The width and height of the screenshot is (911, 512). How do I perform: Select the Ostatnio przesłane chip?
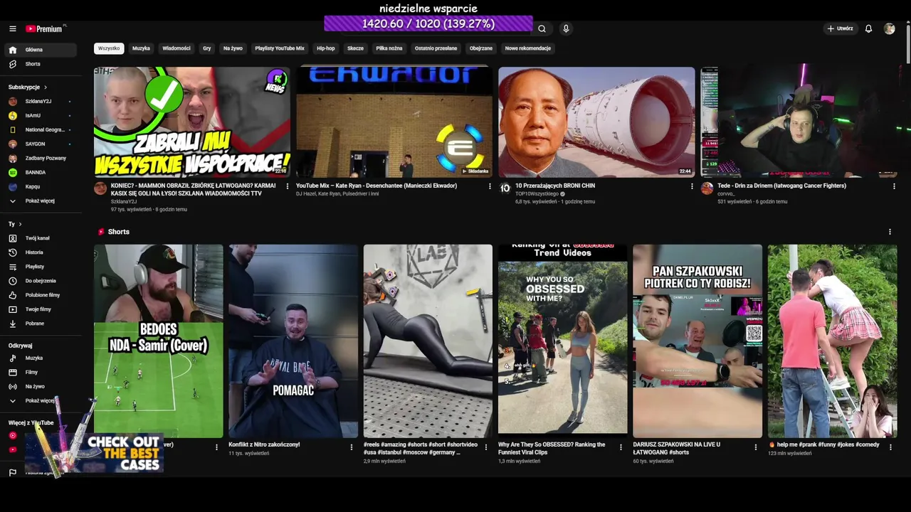[436, 48]
